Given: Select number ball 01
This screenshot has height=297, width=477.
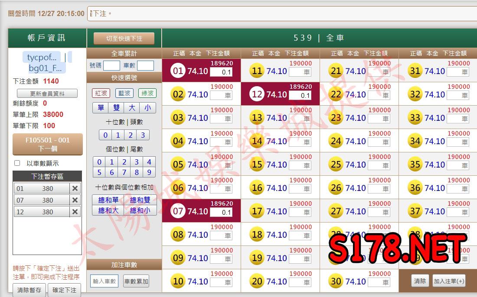Looking at the screenshot, I should [178, 71].
